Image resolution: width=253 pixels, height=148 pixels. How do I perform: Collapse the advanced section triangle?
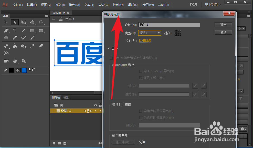[x=109, y=48]
